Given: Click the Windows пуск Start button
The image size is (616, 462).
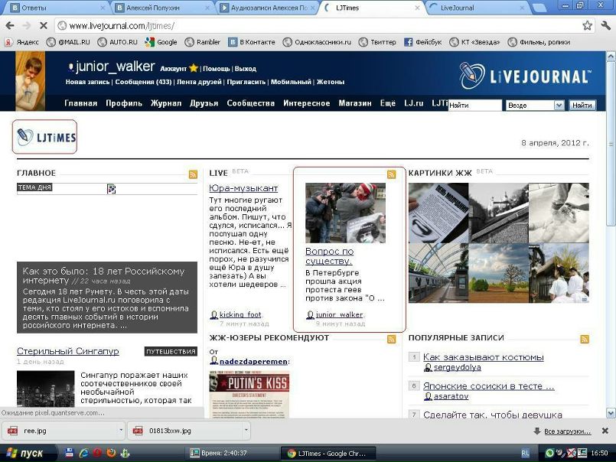Looking at the screenshot, I should 25,454.
